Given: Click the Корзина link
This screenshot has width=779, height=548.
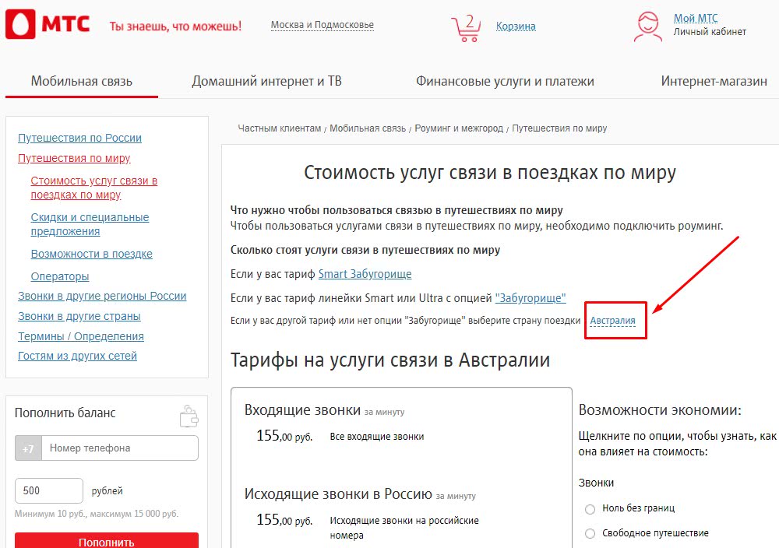Looking at the screenshot, I should 516,26.
